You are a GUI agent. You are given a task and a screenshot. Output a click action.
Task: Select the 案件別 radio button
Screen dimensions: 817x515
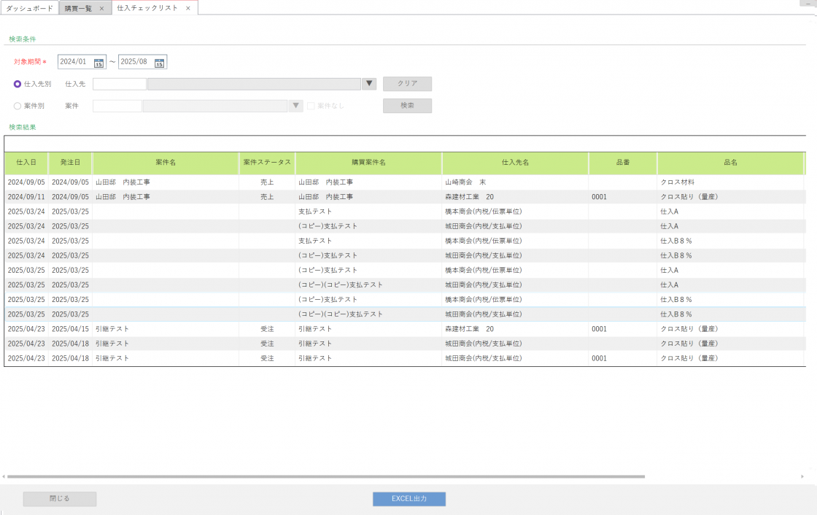click(18, 106)
